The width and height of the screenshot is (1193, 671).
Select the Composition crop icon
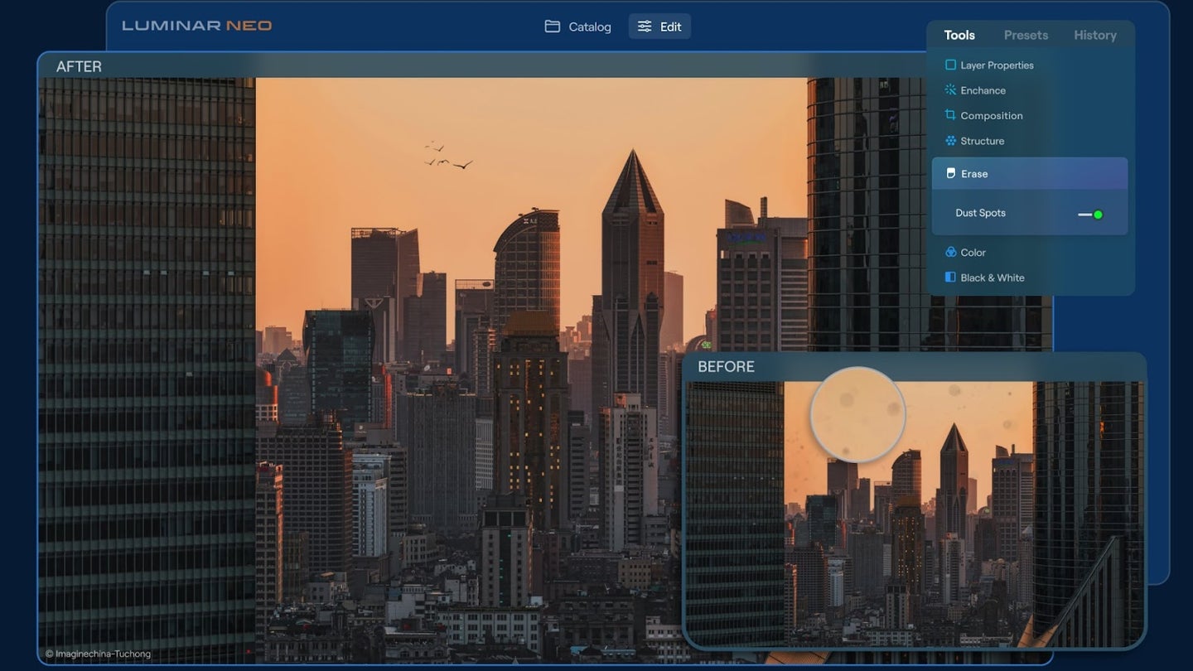950,115
